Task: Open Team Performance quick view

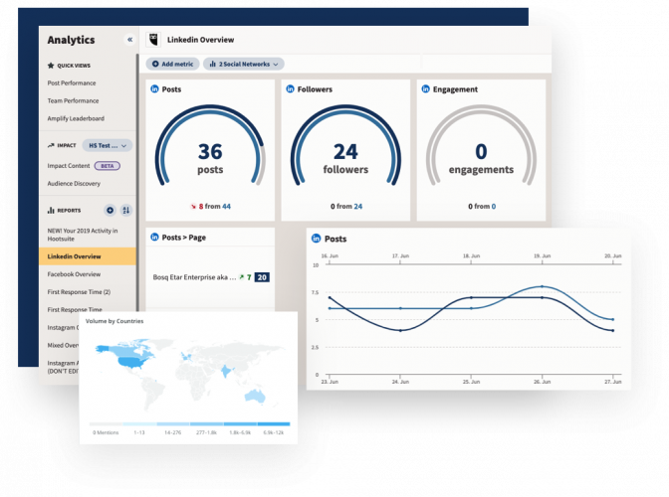Action: [x=73, y=101]
